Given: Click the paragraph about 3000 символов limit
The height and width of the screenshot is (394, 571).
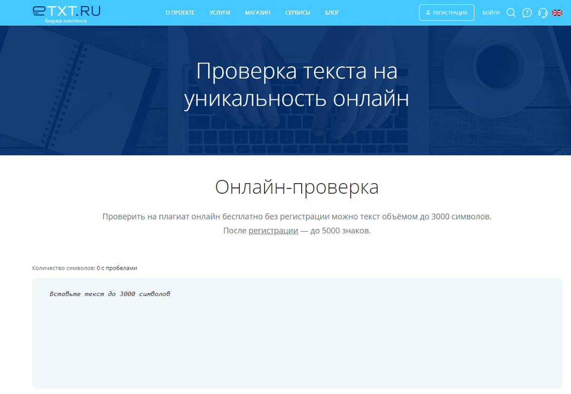Looking at the screenshot, I should [x=297, y=217].
